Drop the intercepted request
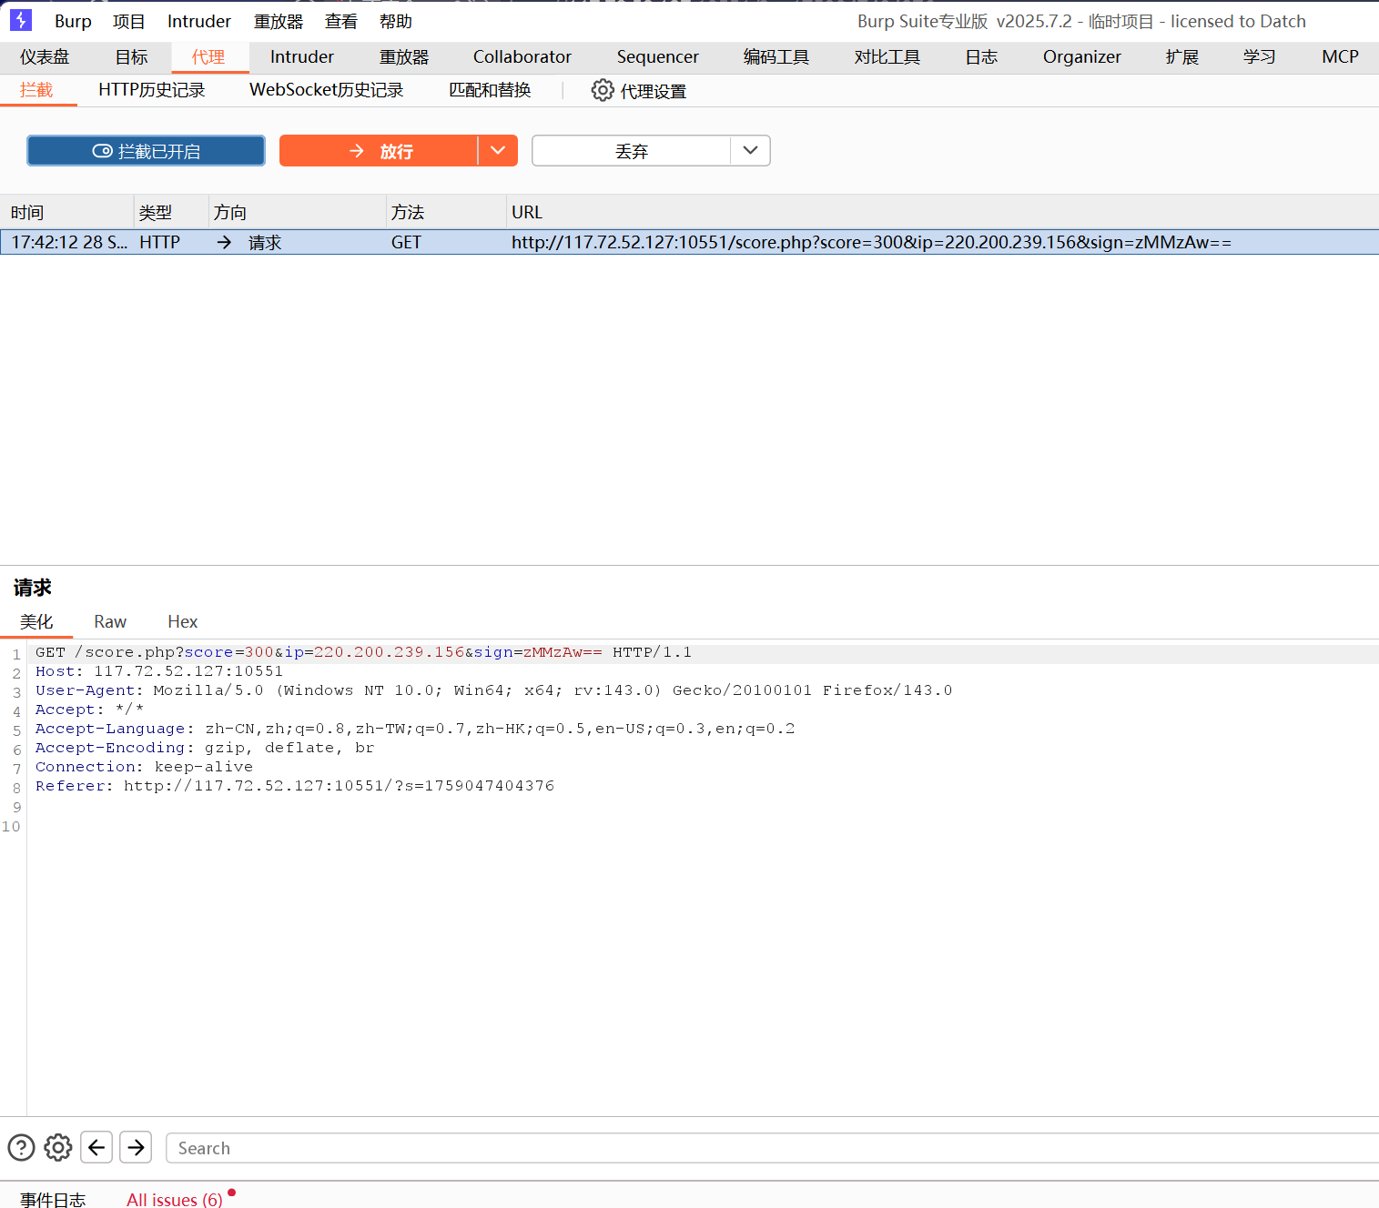Screen dimensions: 1379x1208 (x=631, y=151)
